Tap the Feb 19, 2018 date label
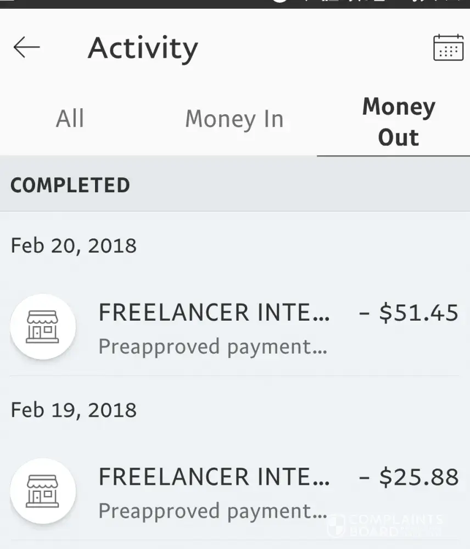The image size is (470, 549). point(74,410)
